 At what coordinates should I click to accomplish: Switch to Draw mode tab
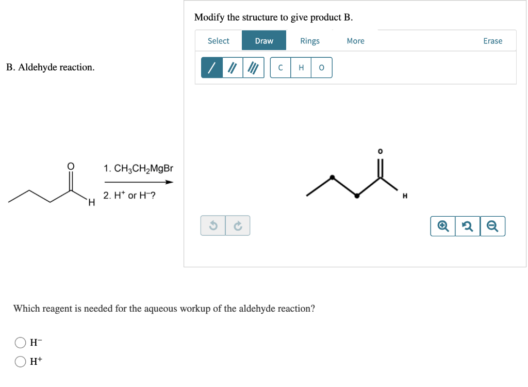(264, 41)
